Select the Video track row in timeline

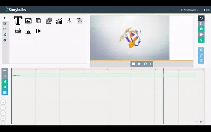(104, 75)
